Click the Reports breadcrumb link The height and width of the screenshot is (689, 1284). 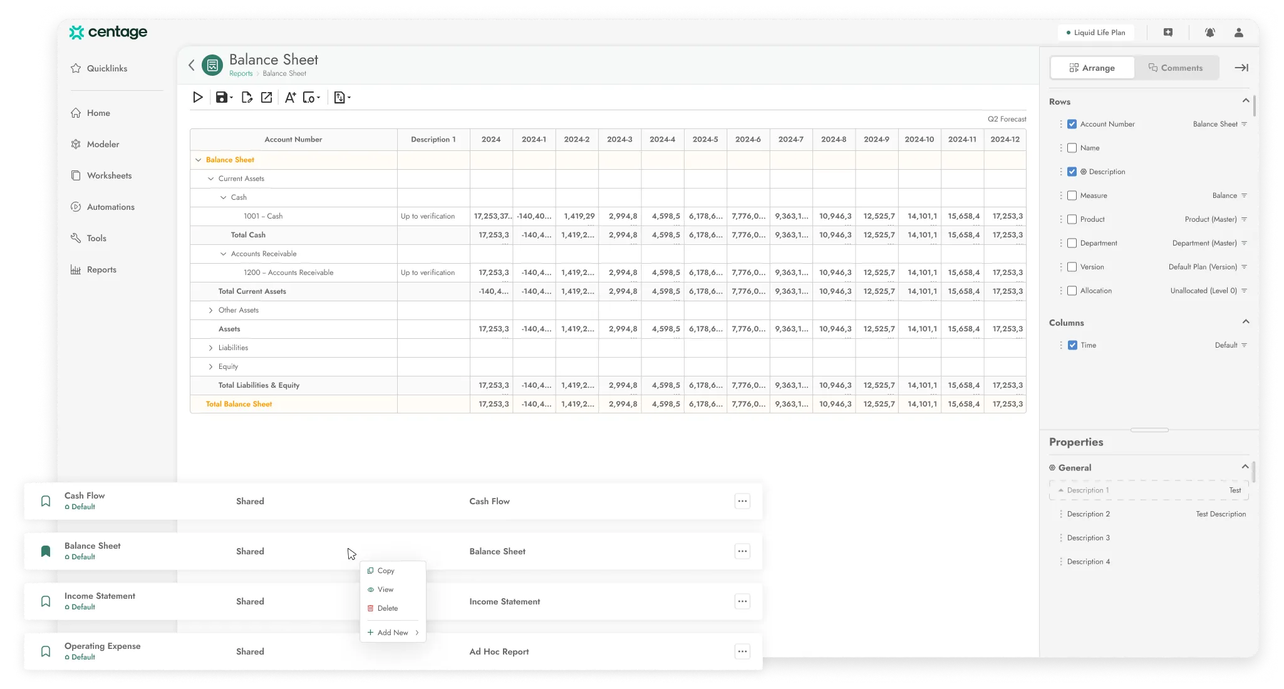pos(241,73)
